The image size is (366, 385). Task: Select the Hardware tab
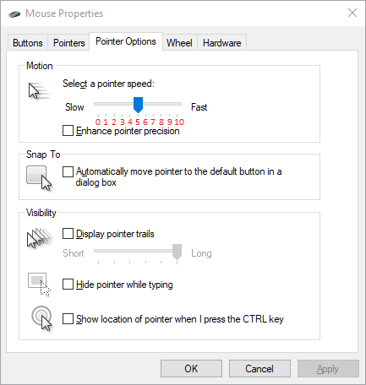click(222, 43)
